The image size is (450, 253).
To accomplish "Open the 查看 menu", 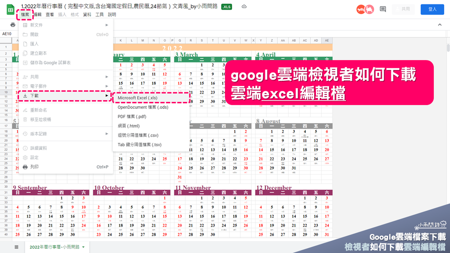I will 50,14.
